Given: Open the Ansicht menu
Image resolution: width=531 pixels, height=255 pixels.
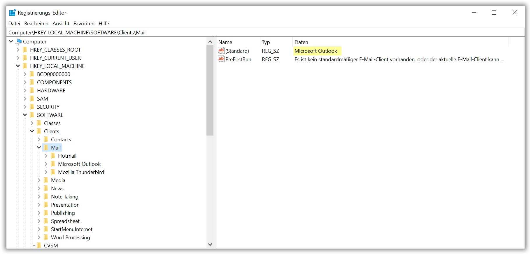Looking at the screenshot, I should tap(61, 24).
